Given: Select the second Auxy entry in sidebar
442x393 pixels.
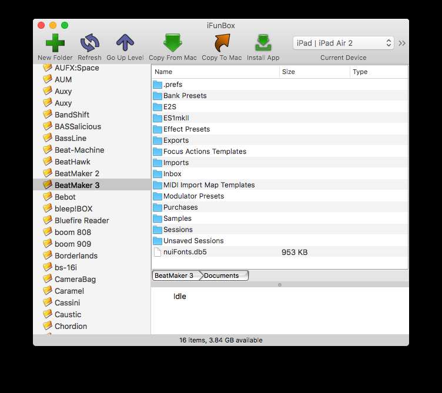Looking at the screenshot, I should [x=92, y=103].
